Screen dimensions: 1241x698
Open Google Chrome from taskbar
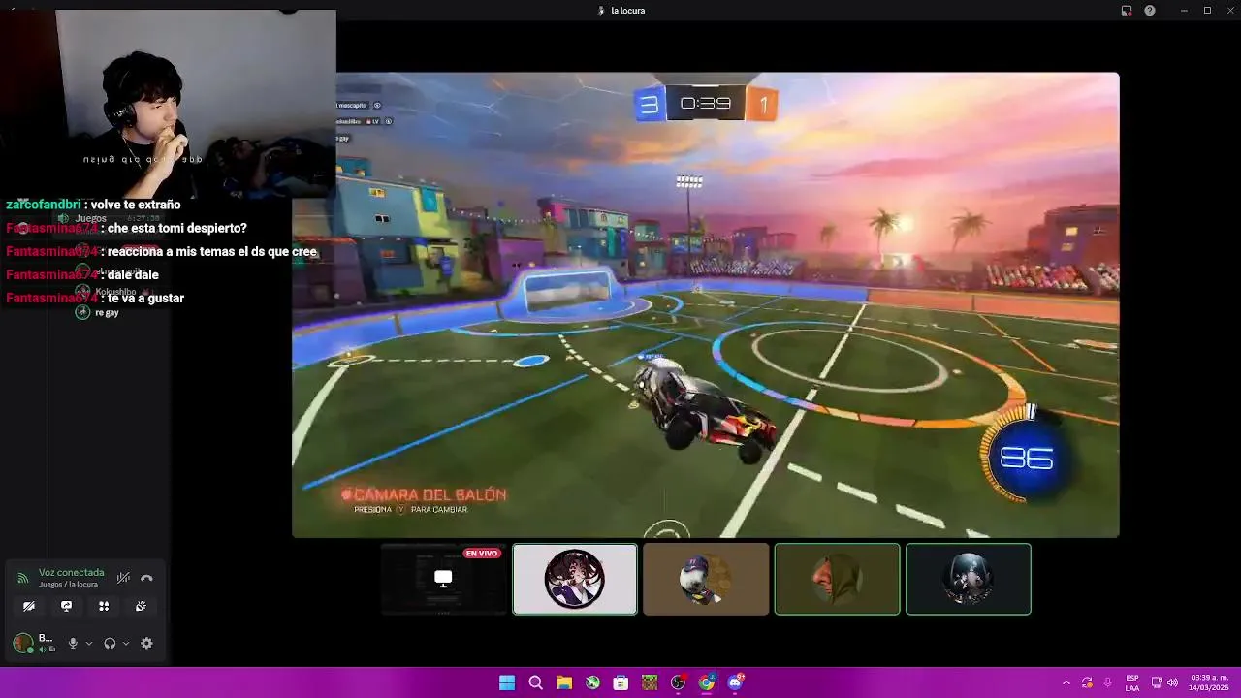click(x=707, y=682)
